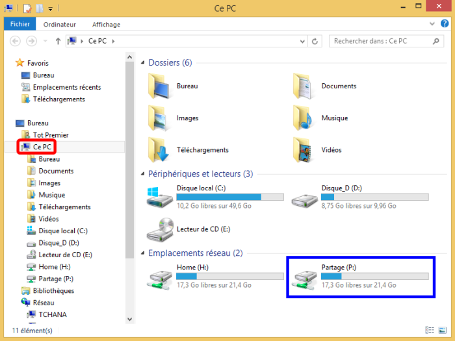This screenshot has width=455, height=341.
Task: Select Disque_D (D:) drive icon
Action: (x=304, y=201)
